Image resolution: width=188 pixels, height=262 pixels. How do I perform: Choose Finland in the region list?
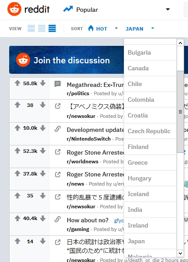[150, 147]
